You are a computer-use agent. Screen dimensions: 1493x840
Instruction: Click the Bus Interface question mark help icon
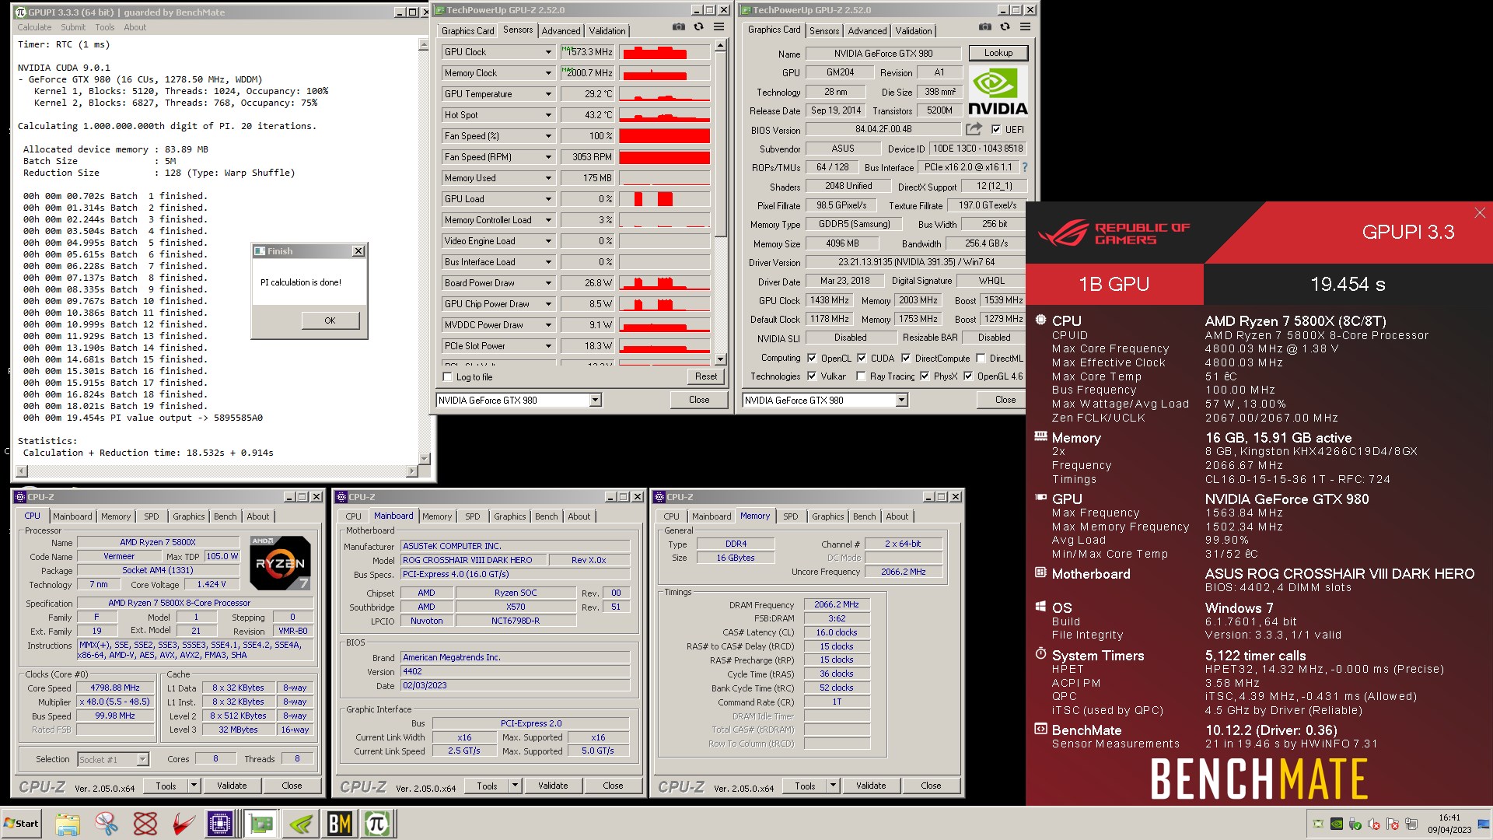(1024, 167)
